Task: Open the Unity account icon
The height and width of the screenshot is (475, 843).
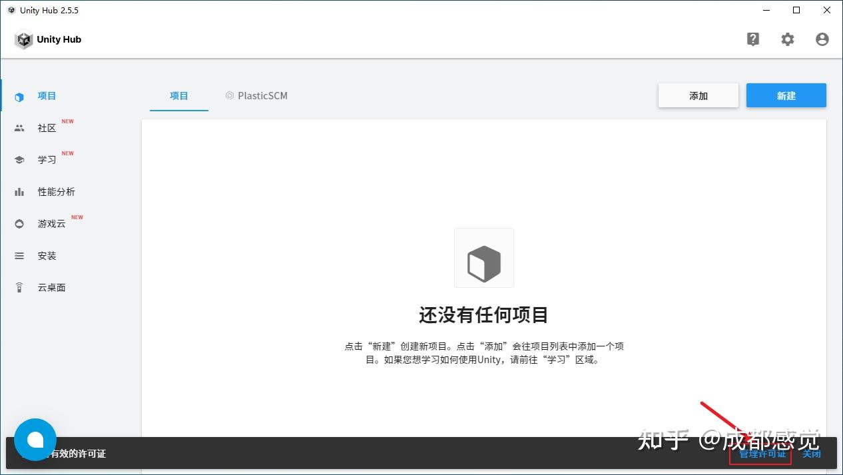Action: (822, 39)
